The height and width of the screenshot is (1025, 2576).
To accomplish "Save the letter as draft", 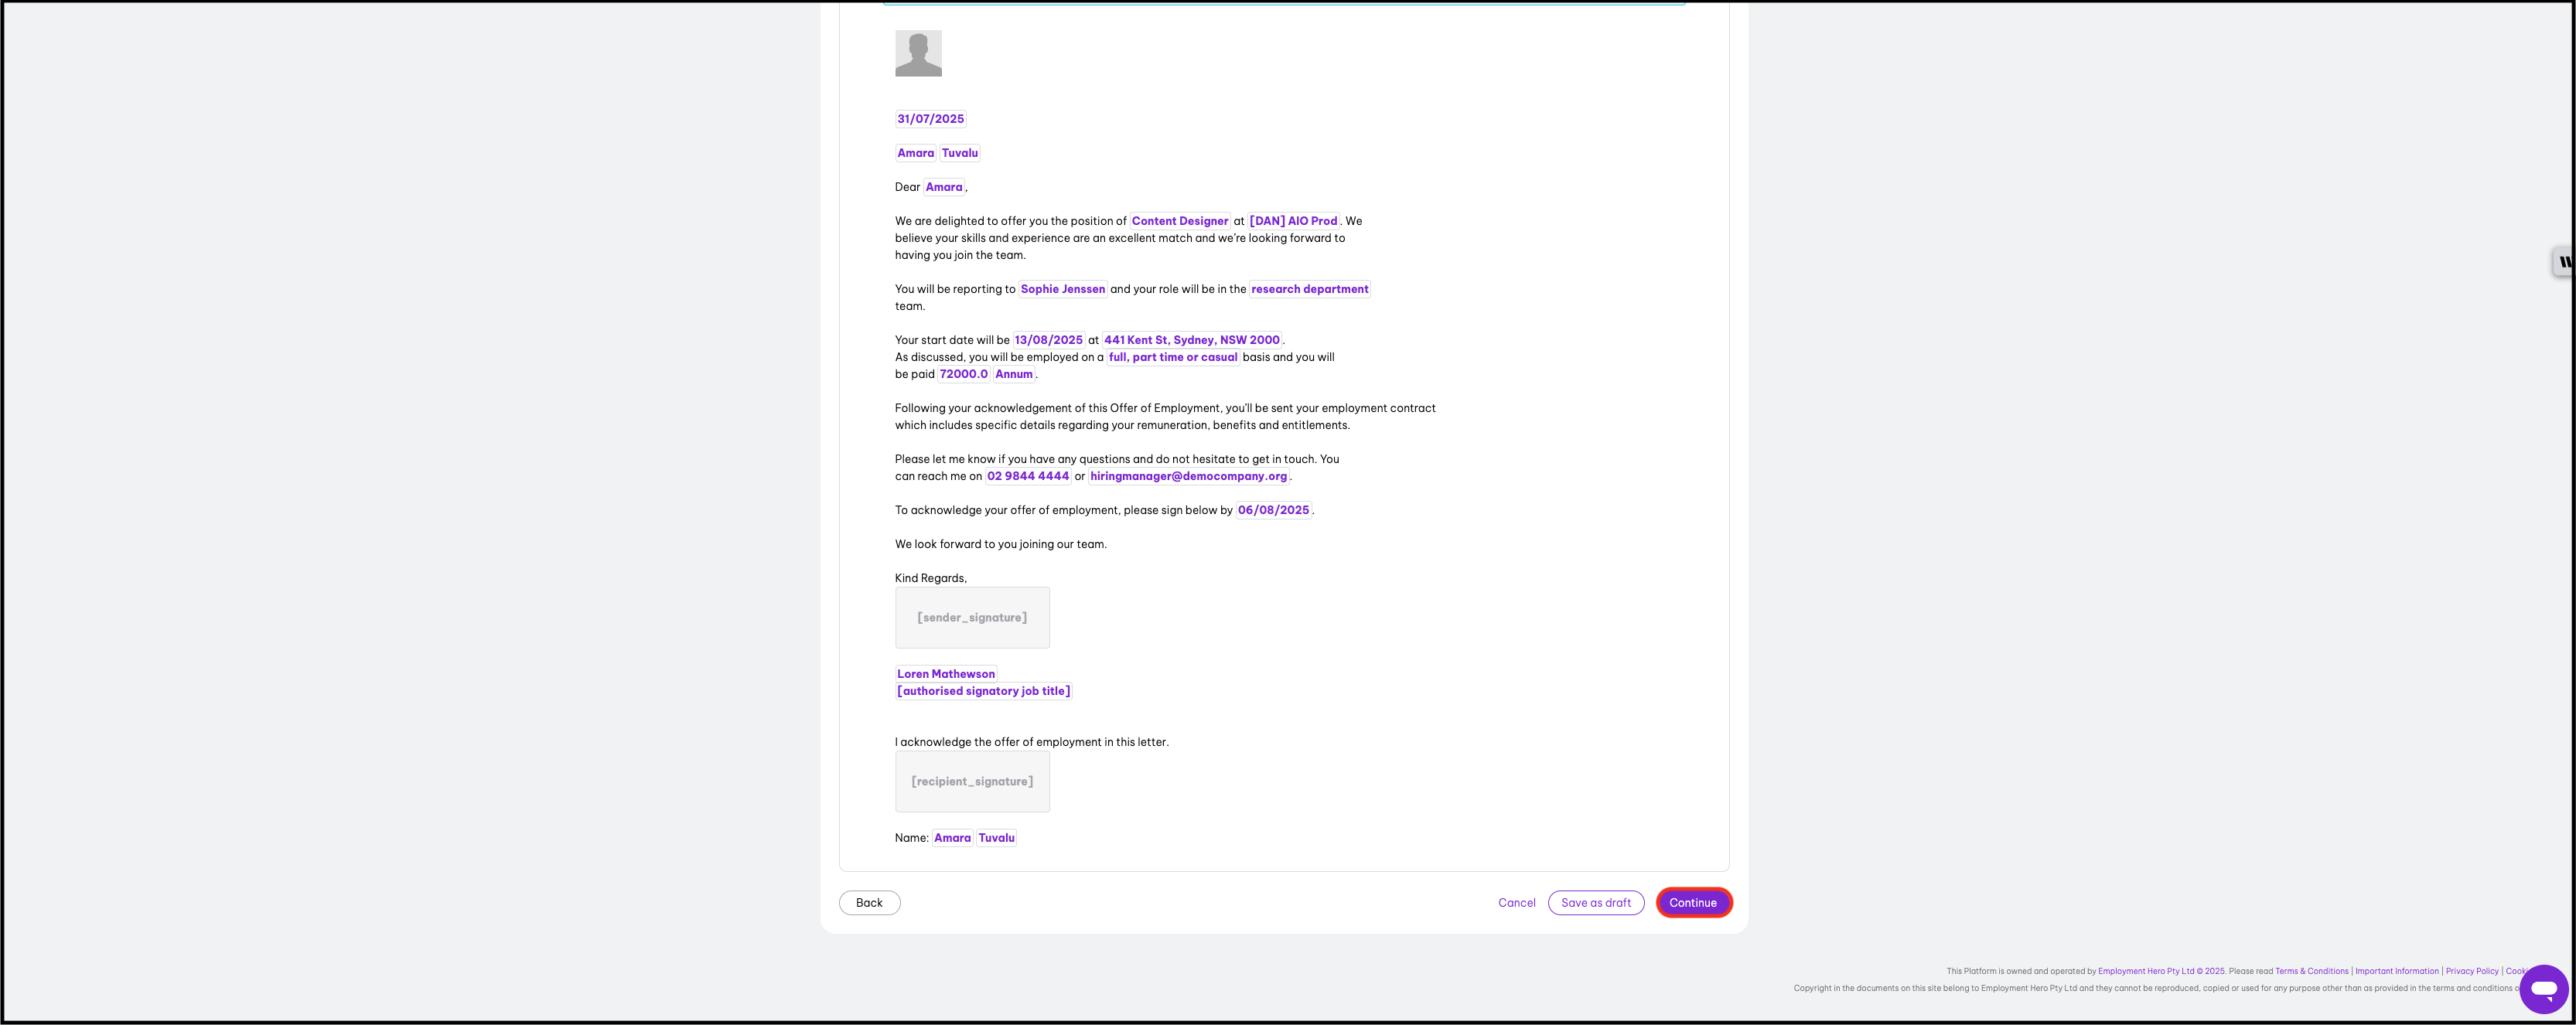I will coord(1595,903).
